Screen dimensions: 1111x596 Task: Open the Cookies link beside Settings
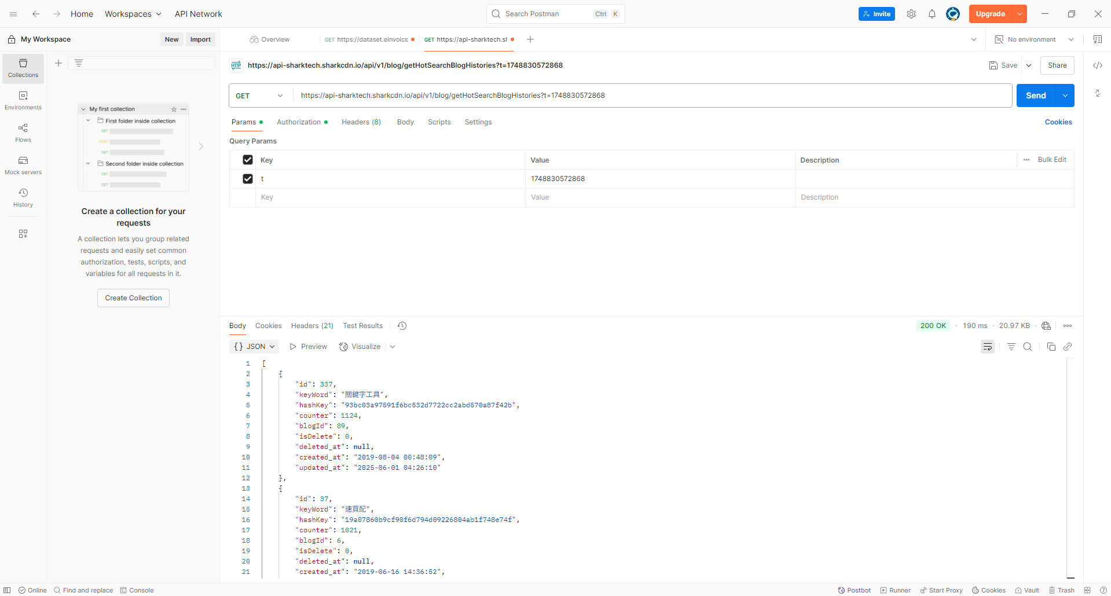coord(1058,122)
